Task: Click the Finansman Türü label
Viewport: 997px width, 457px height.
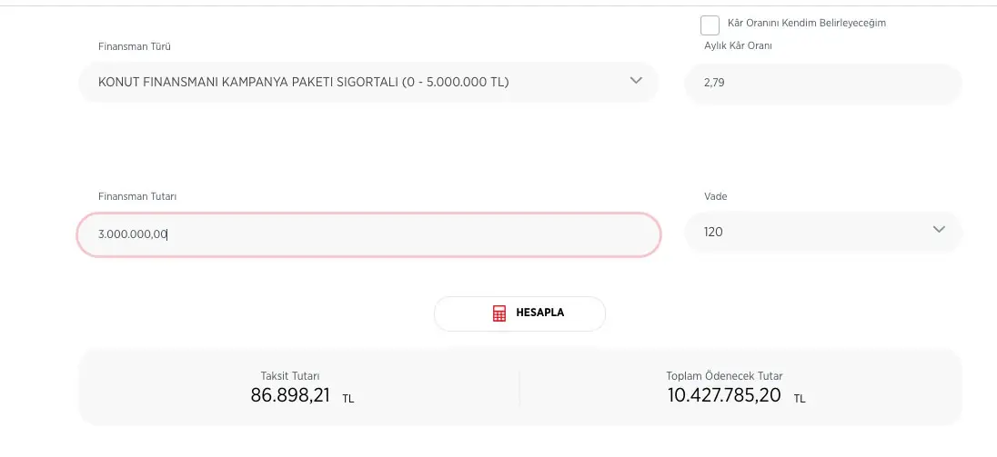Action: pos(135,46)
